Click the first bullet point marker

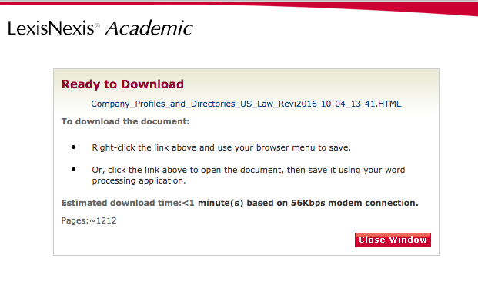click(x=73, y=147)
